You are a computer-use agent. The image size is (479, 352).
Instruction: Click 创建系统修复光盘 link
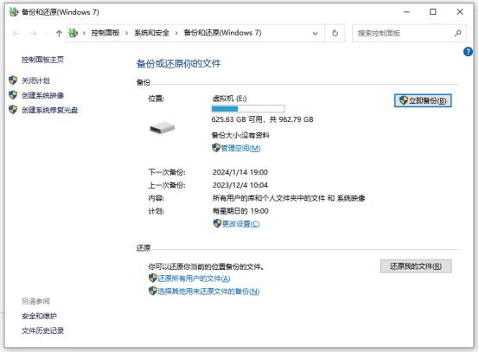(x=49, y=110)
